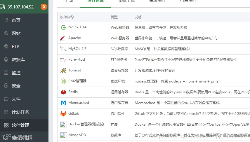Click the Tomcat software name

[74, 70]
